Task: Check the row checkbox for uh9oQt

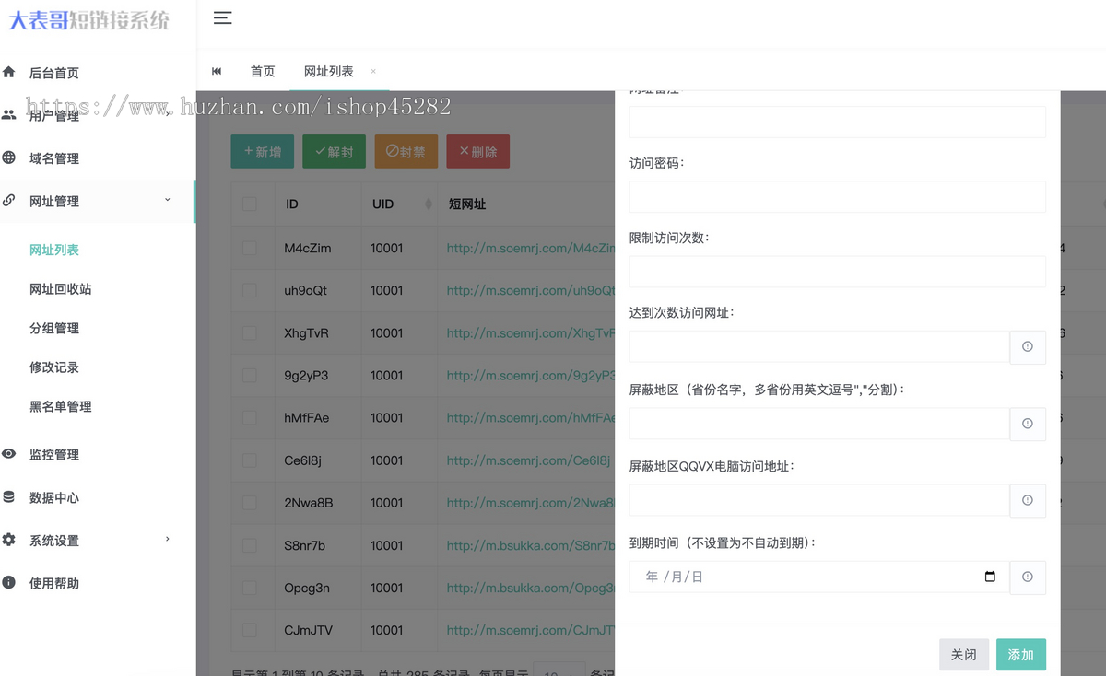Action: click(249, 290)
